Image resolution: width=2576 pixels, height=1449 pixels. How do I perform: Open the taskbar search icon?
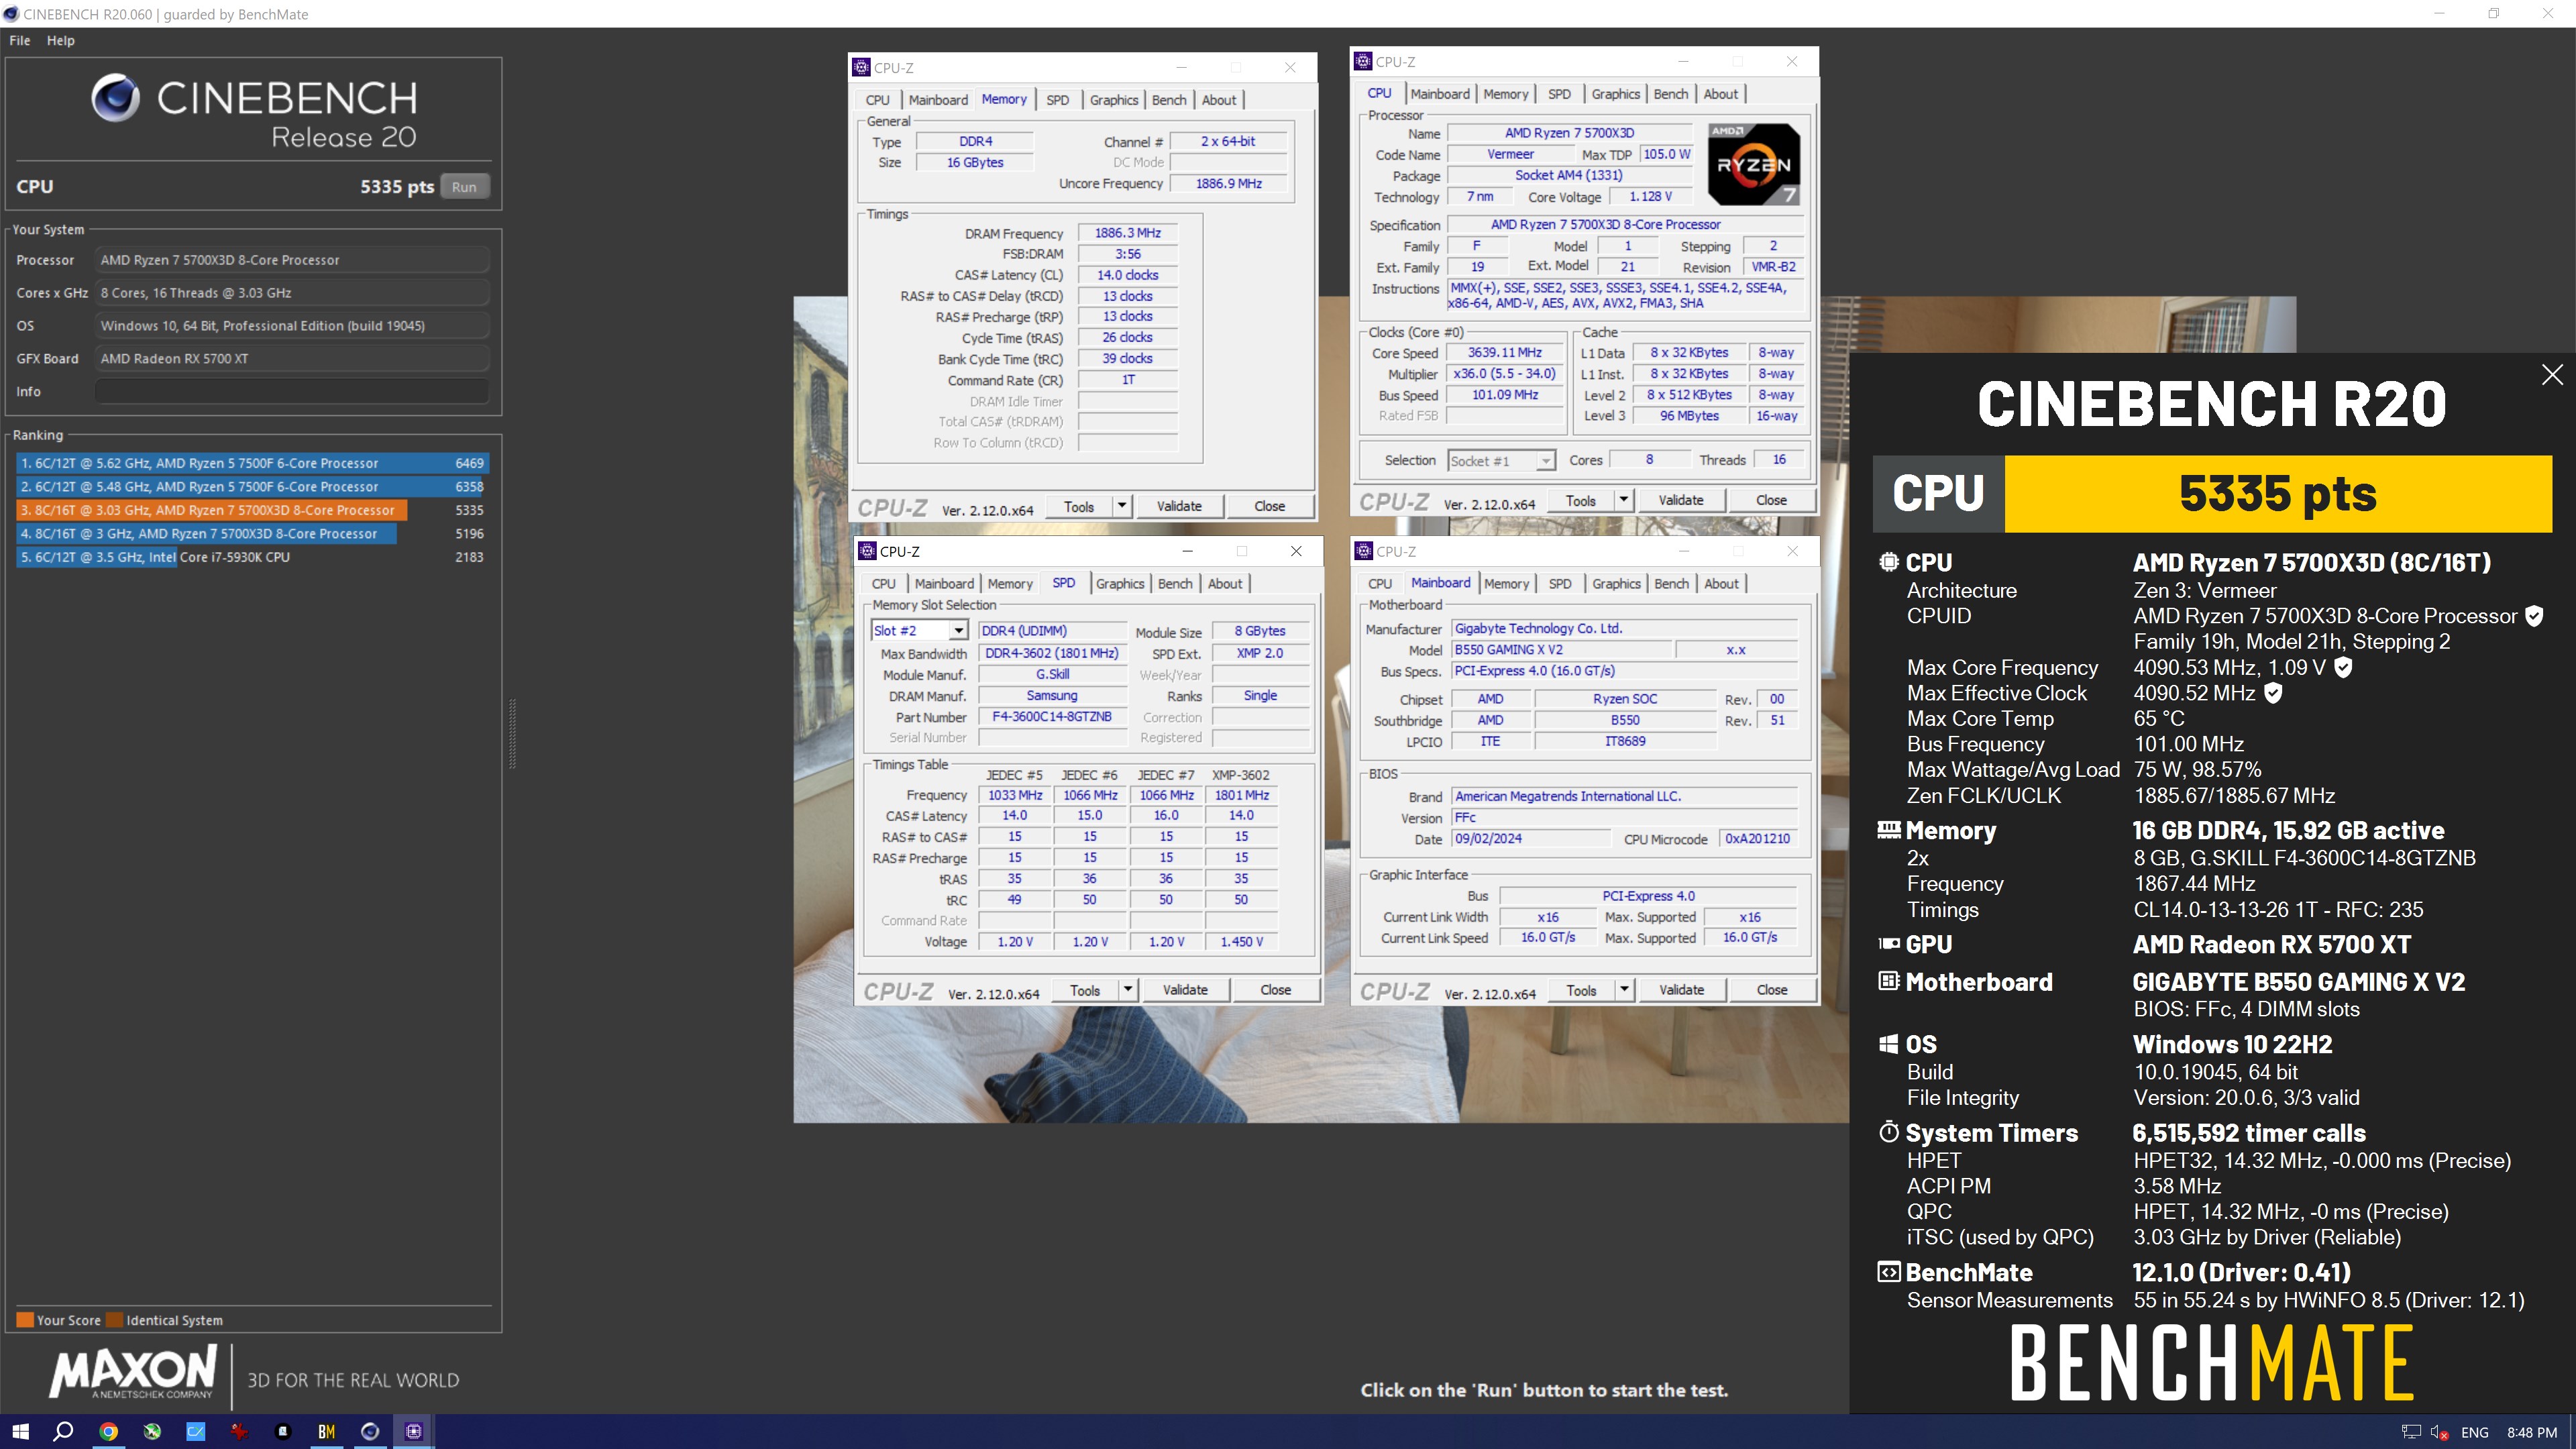pos(63,1431)
